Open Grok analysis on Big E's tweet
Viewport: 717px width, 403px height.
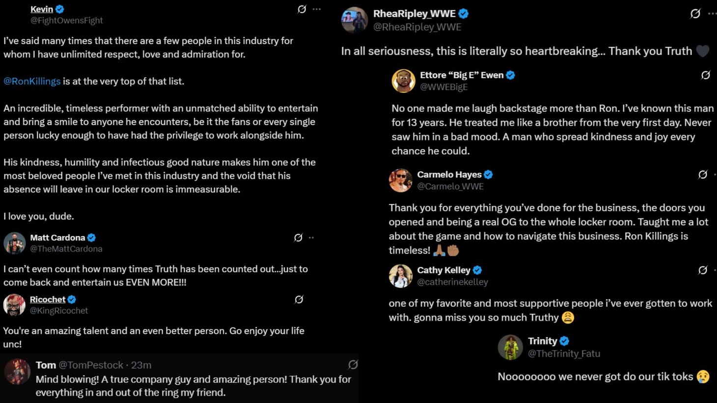coord(706,75)
